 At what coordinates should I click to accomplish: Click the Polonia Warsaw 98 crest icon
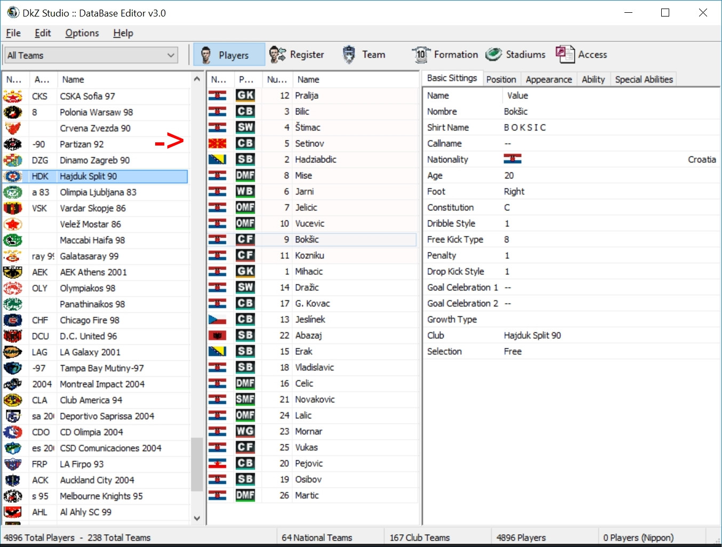pos(13,112)
